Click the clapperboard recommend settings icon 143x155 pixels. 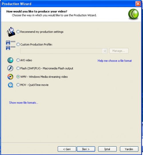11,32
